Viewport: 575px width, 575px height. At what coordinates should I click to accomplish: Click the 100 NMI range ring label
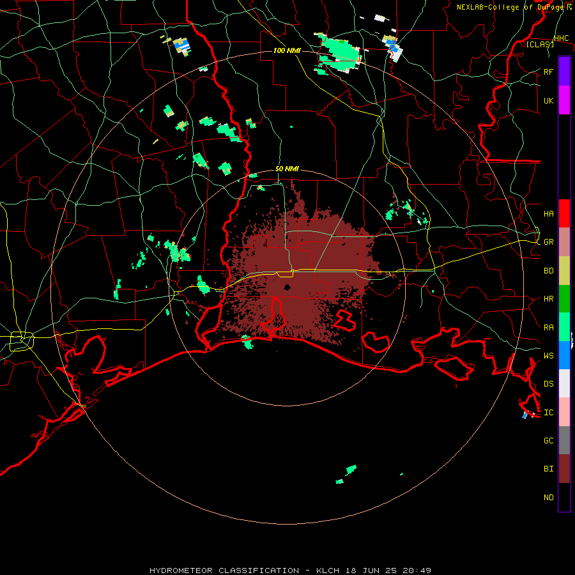287,50
